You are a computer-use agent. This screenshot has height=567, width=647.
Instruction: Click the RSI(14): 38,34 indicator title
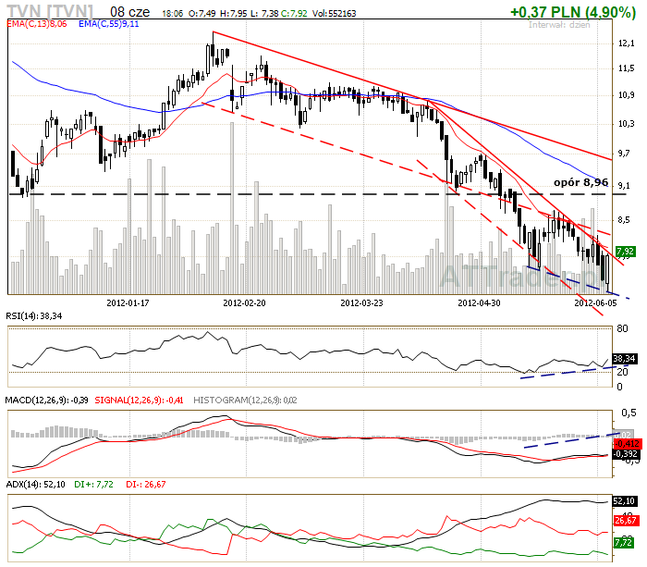pyautogui.click(x=34, y=316)
